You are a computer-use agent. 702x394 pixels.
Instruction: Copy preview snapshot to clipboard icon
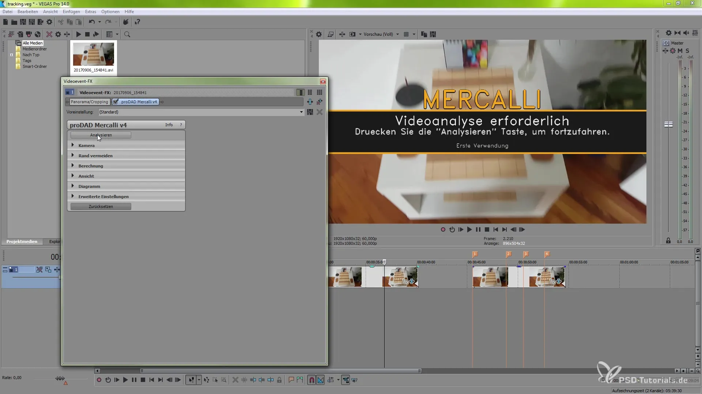[424, 34]
